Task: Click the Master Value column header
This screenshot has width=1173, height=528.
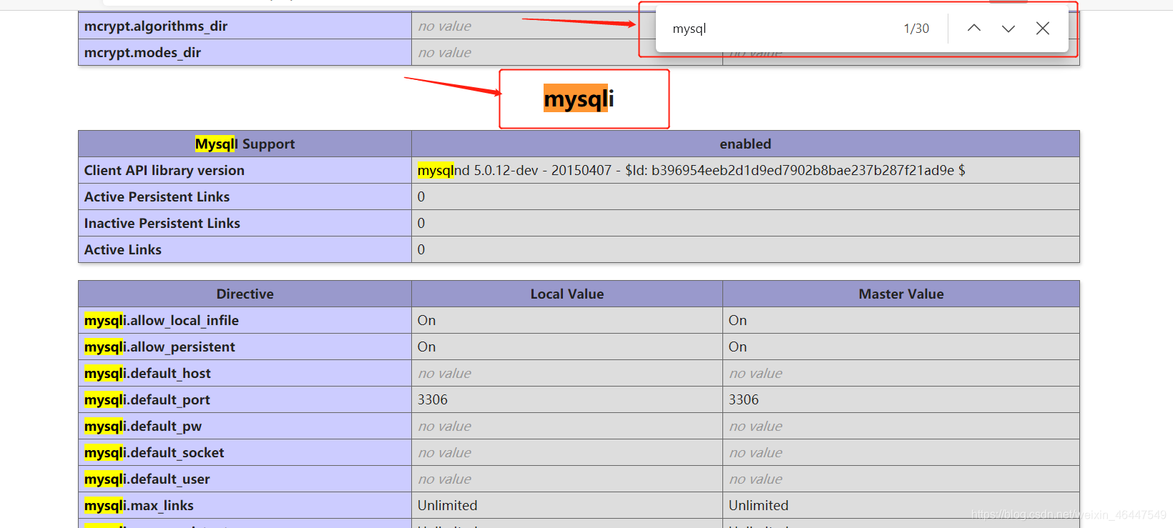Action: 901,294
